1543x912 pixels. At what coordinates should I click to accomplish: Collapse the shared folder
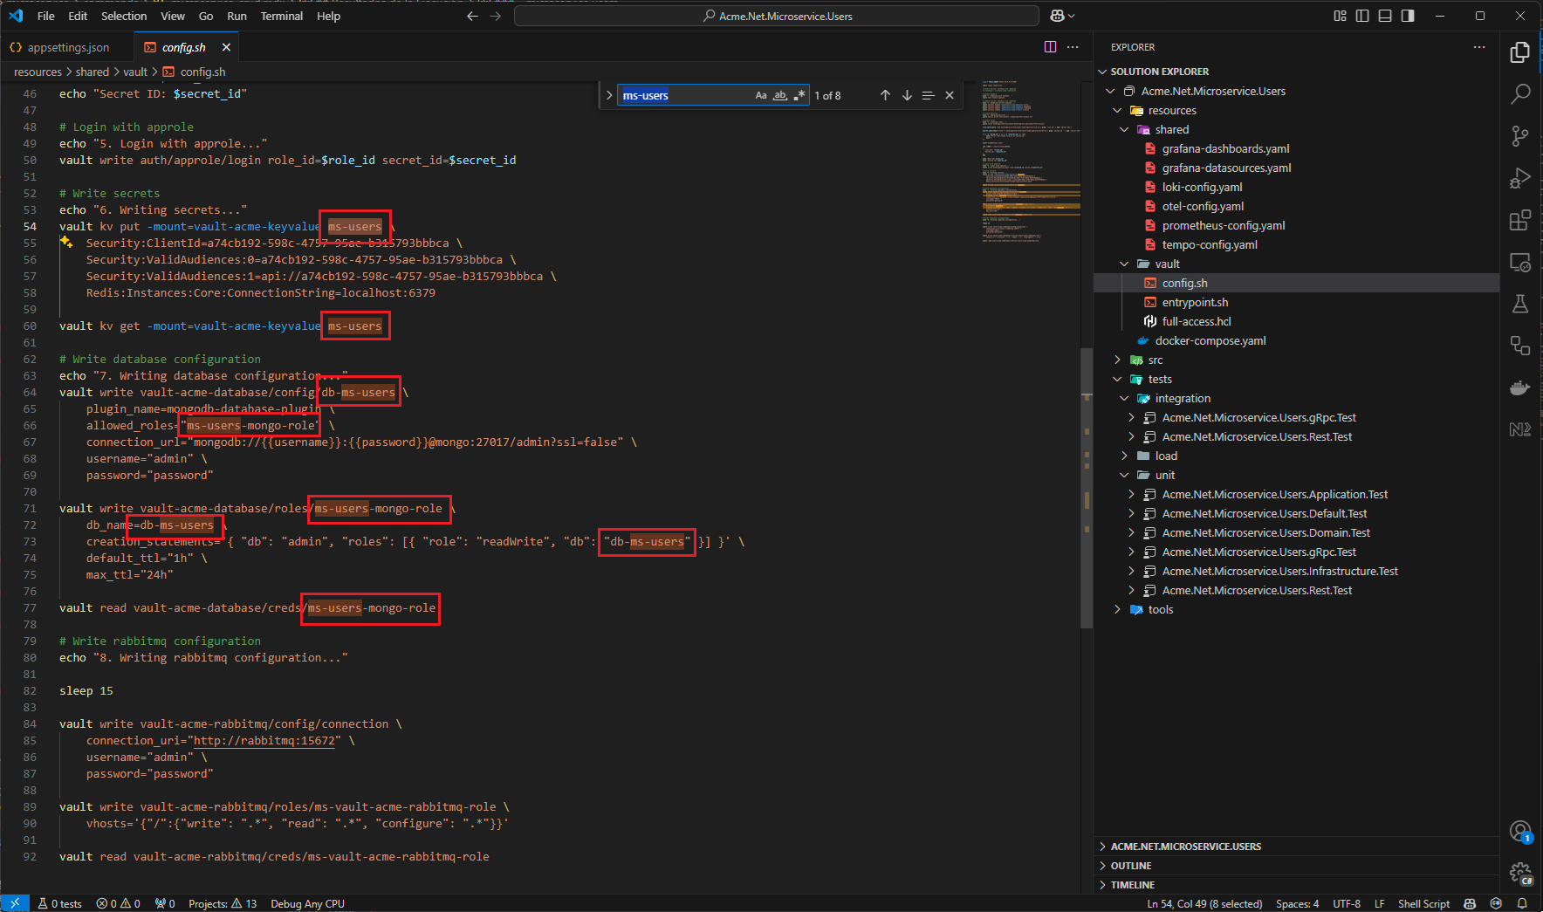[1124, 130]
